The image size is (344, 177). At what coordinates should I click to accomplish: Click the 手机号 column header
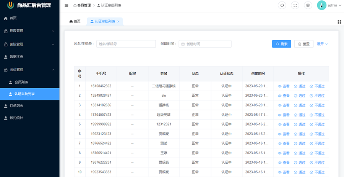click(x=101, y=73)
